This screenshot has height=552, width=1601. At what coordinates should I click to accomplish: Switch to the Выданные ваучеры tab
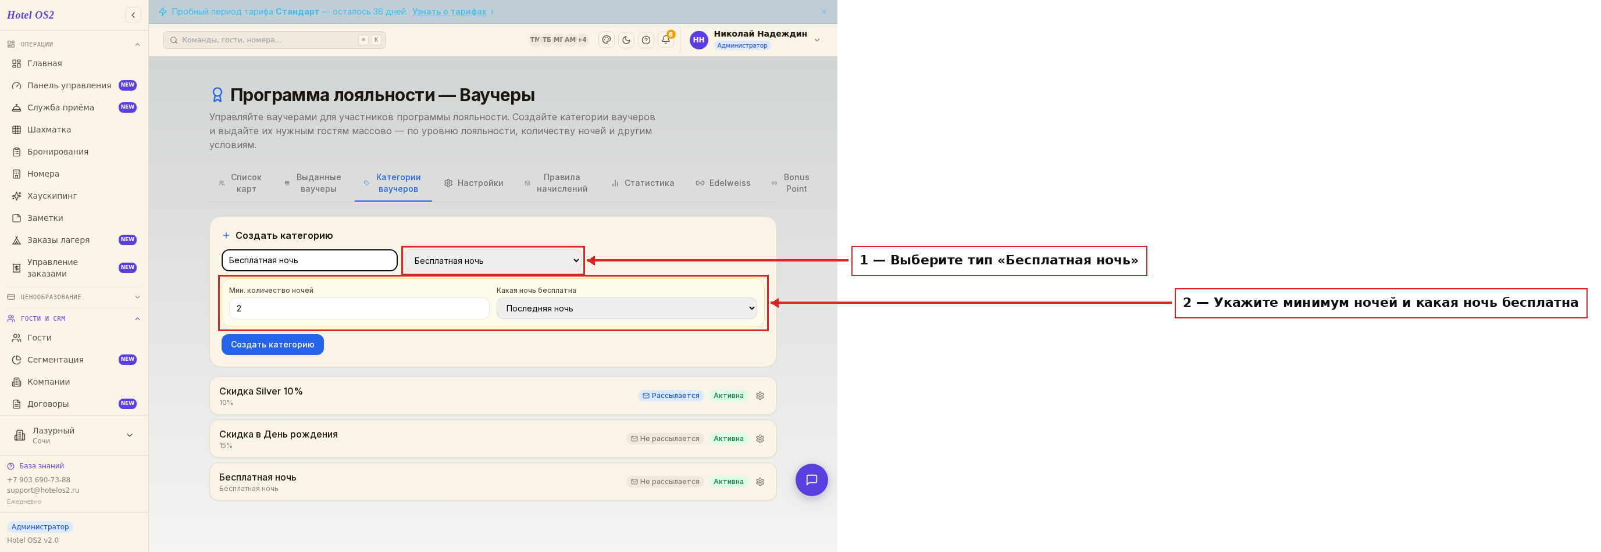pyautogui.click(x=313, y=183)
